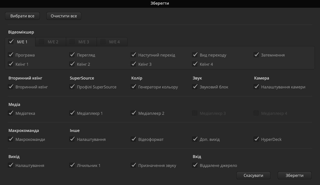Viewport: 320px width, 185px height.
Task: Toggle the Перегляд checkbox
Action: tap(72, 55)
